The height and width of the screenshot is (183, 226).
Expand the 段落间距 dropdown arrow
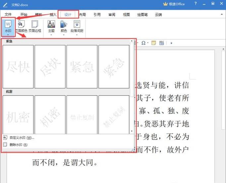(x=77, y=35)
